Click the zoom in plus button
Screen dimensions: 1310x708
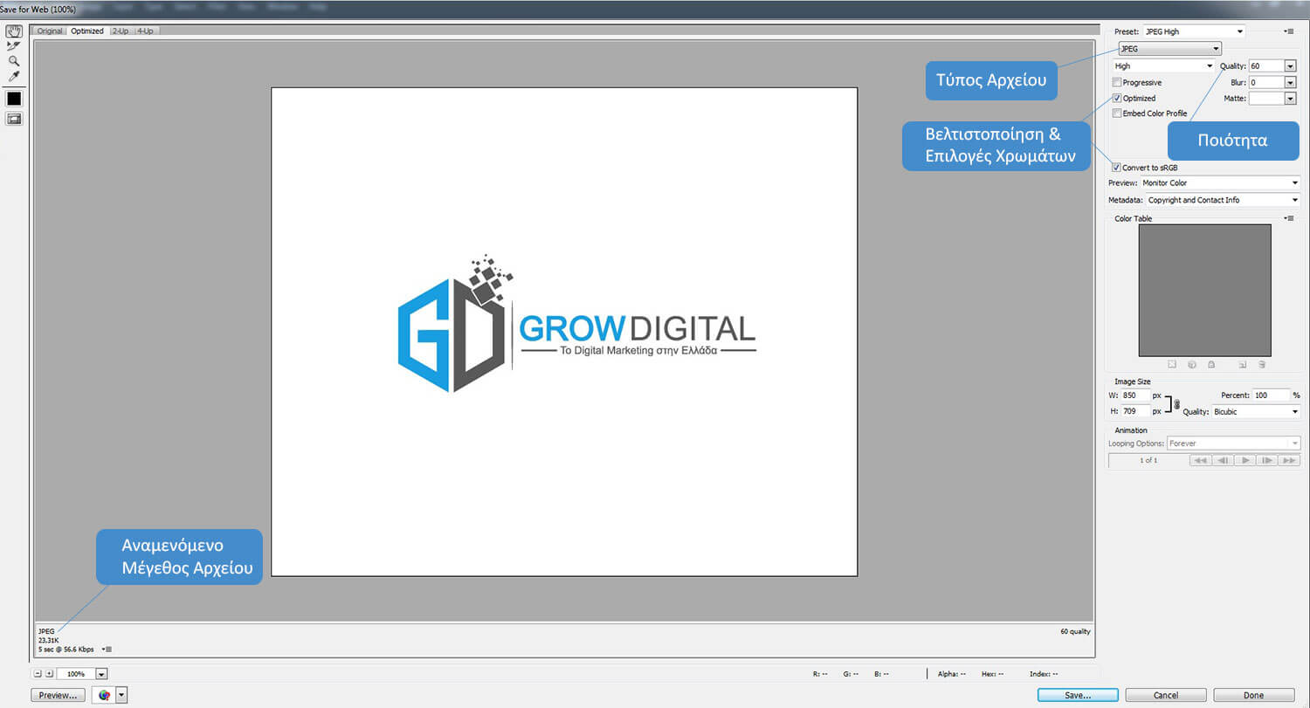coord(49,674)
